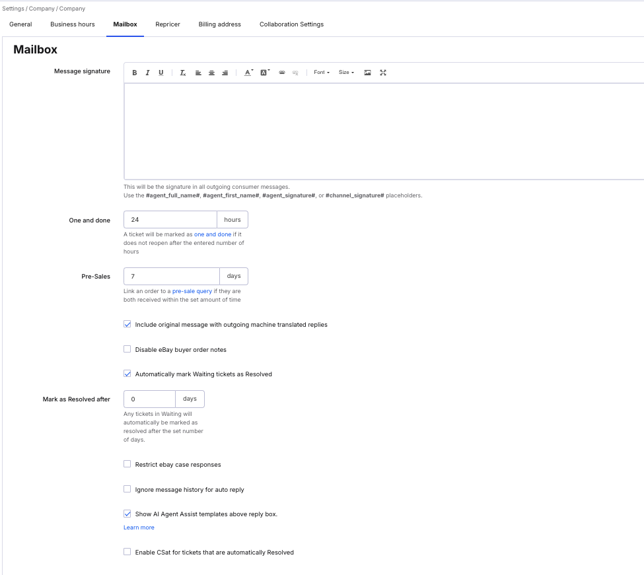Focus the One and done hours field

[170, 220]
